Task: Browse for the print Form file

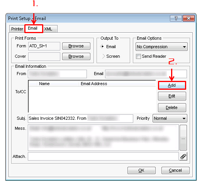Action: point(76,46)
